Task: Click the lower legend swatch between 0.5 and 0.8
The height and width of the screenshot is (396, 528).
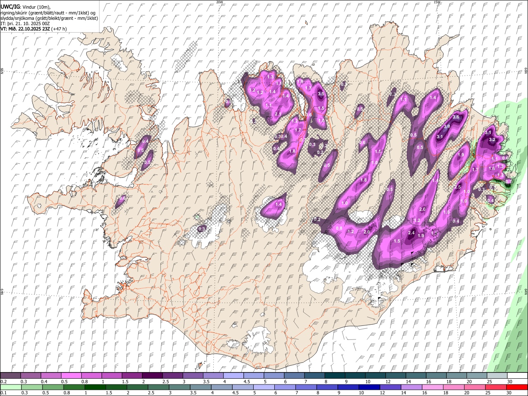Action: pos(53,387)
